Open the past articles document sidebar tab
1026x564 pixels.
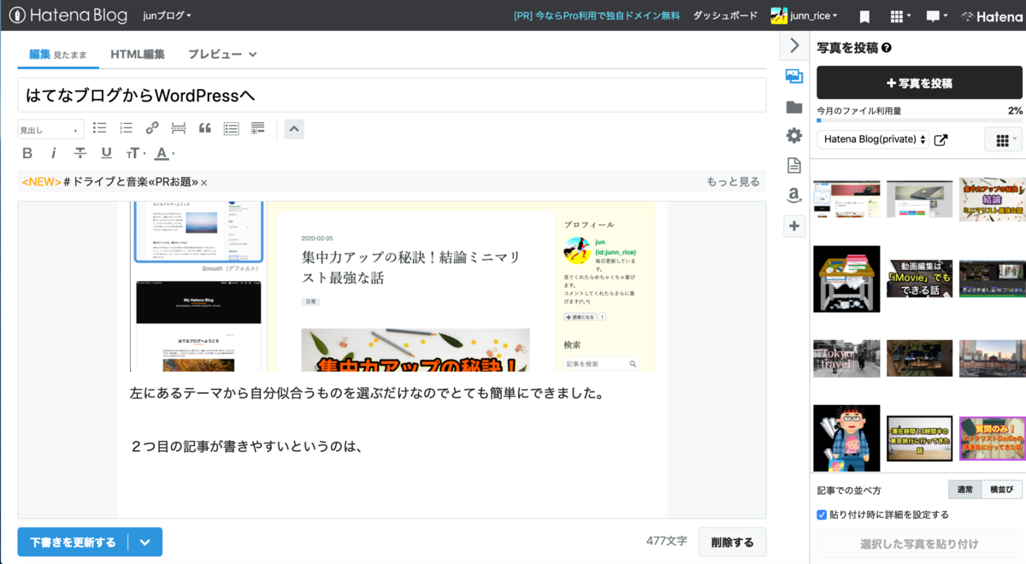click(794, 166)
